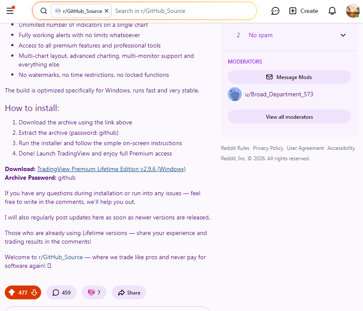363x311 pixels.
Task: Share the post
Action: 129,292
